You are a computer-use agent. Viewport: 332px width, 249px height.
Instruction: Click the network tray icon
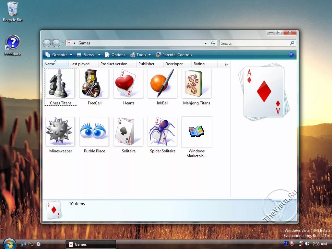301,244
